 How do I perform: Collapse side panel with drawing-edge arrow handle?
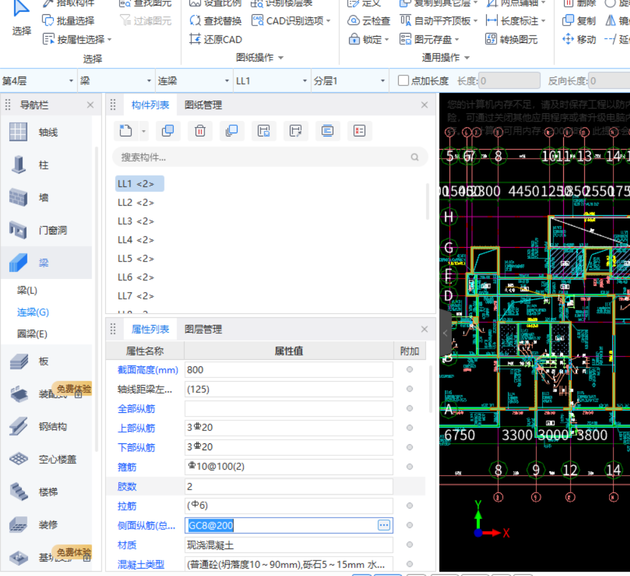445,333
